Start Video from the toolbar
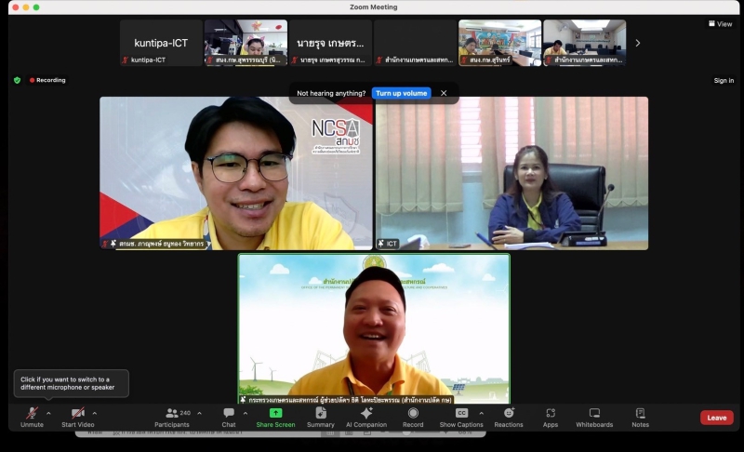Screen dimensions: 744x452 78,418
